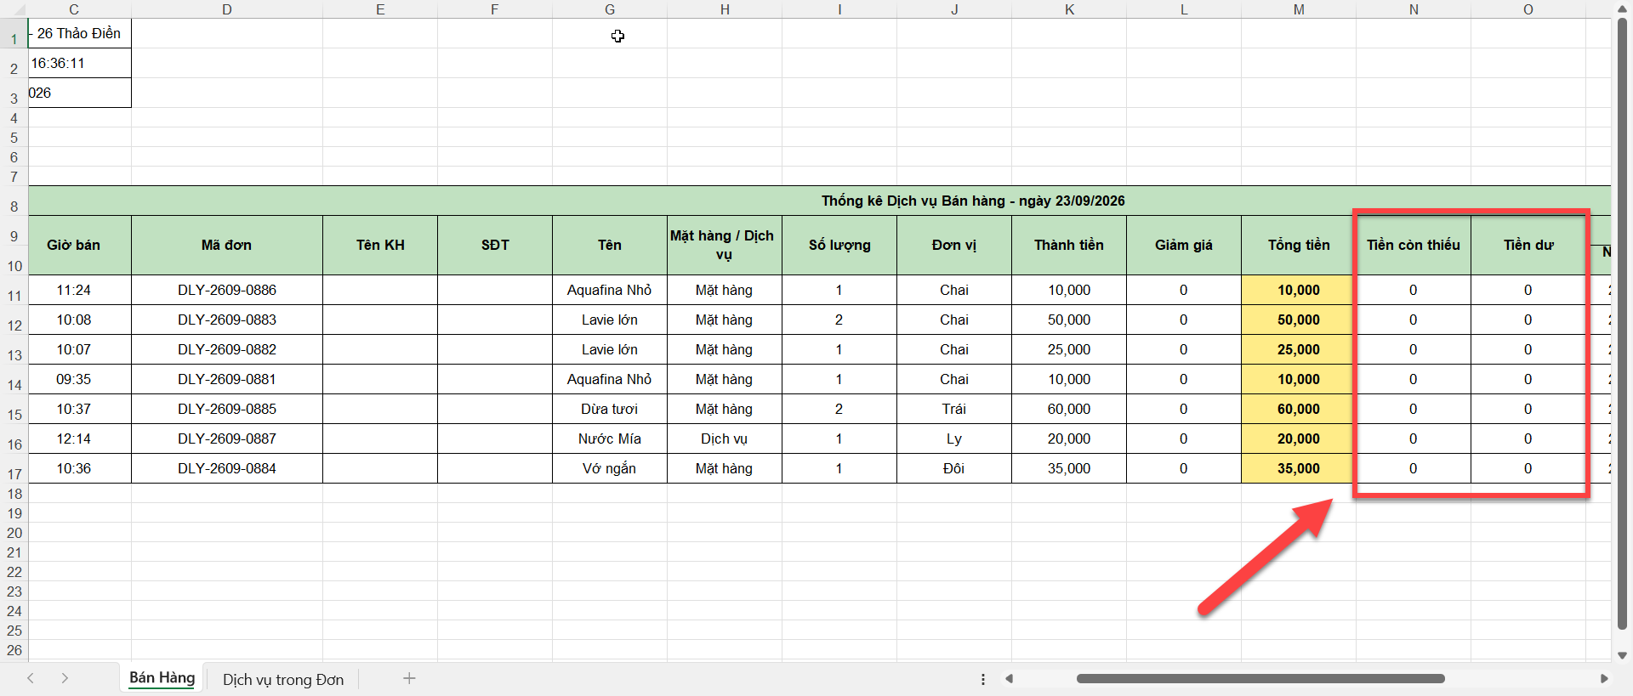Click the horizontal scrollbar thumb

(x=1260, y=678)
